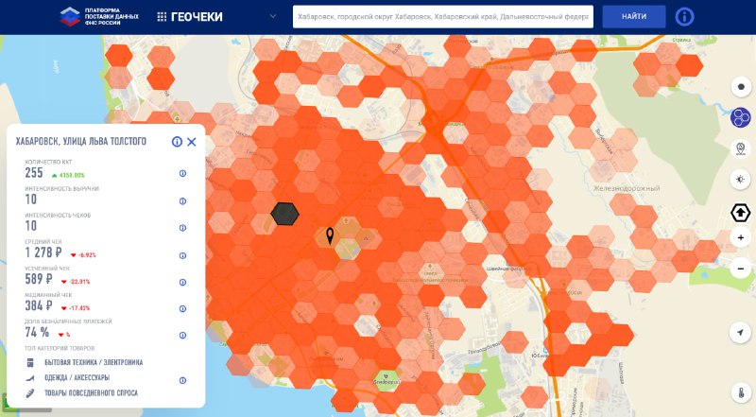
Task: Select the black highlighted hexagon on map
Action: point(285,214)
